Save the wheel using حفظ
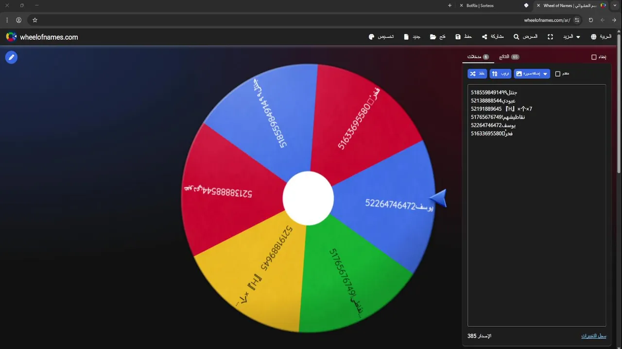 [464, 37]
